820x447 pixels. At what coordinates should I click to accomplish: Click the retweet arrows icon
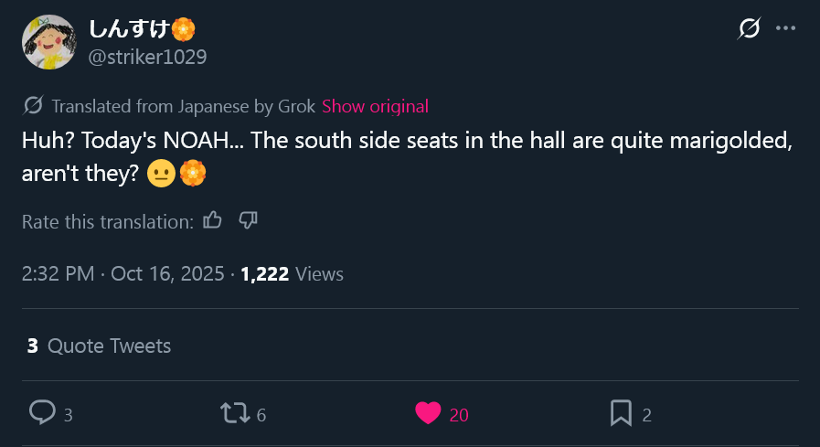(x=235, y=413)
